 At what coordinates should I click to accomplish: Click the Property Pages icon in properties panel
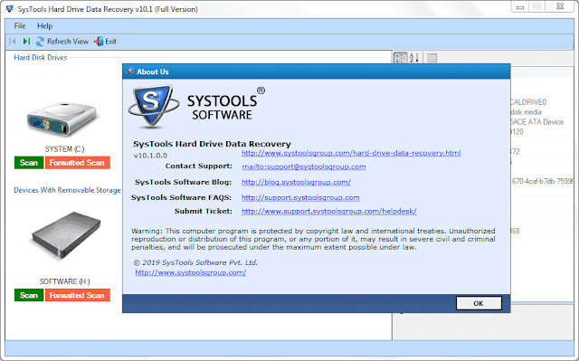432,58
